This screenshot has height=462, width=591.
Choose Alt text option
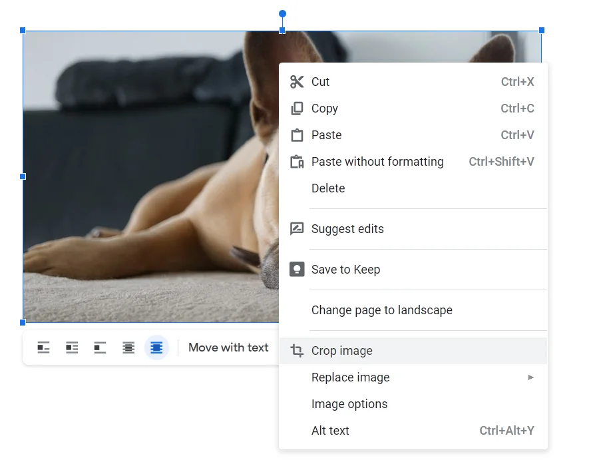413,431
